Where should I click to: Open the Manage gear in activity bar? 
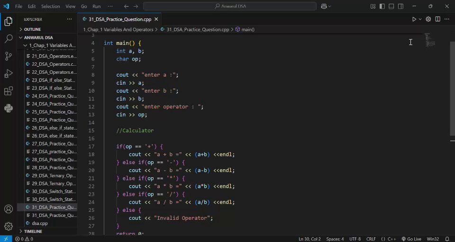tap(9, 226)
